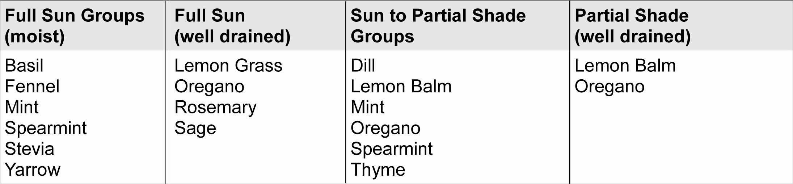Select the Rosemary entry
This screenshot has height=184, width=793.
pyautogui.click(x=215, y=107)
